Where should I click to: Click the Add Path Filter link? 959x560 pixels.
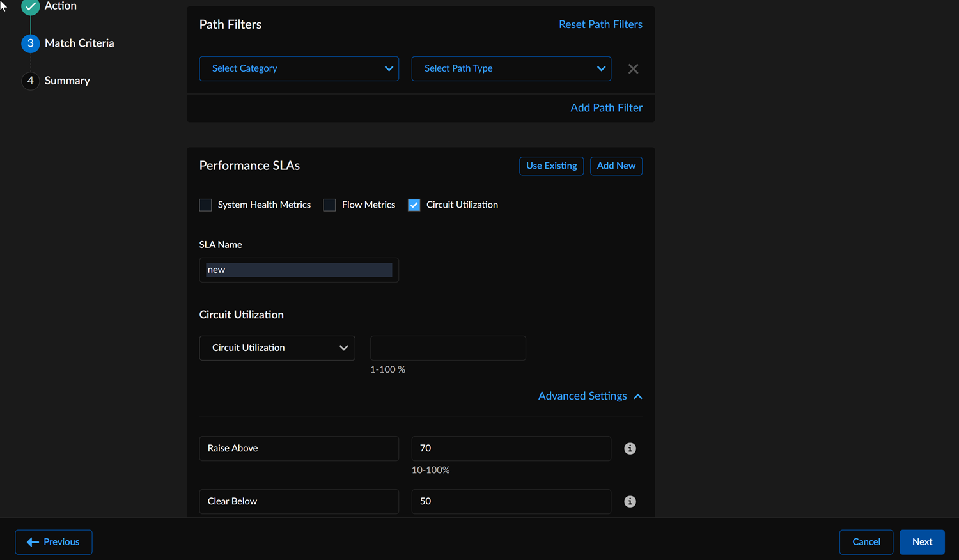tap(606, 108)
